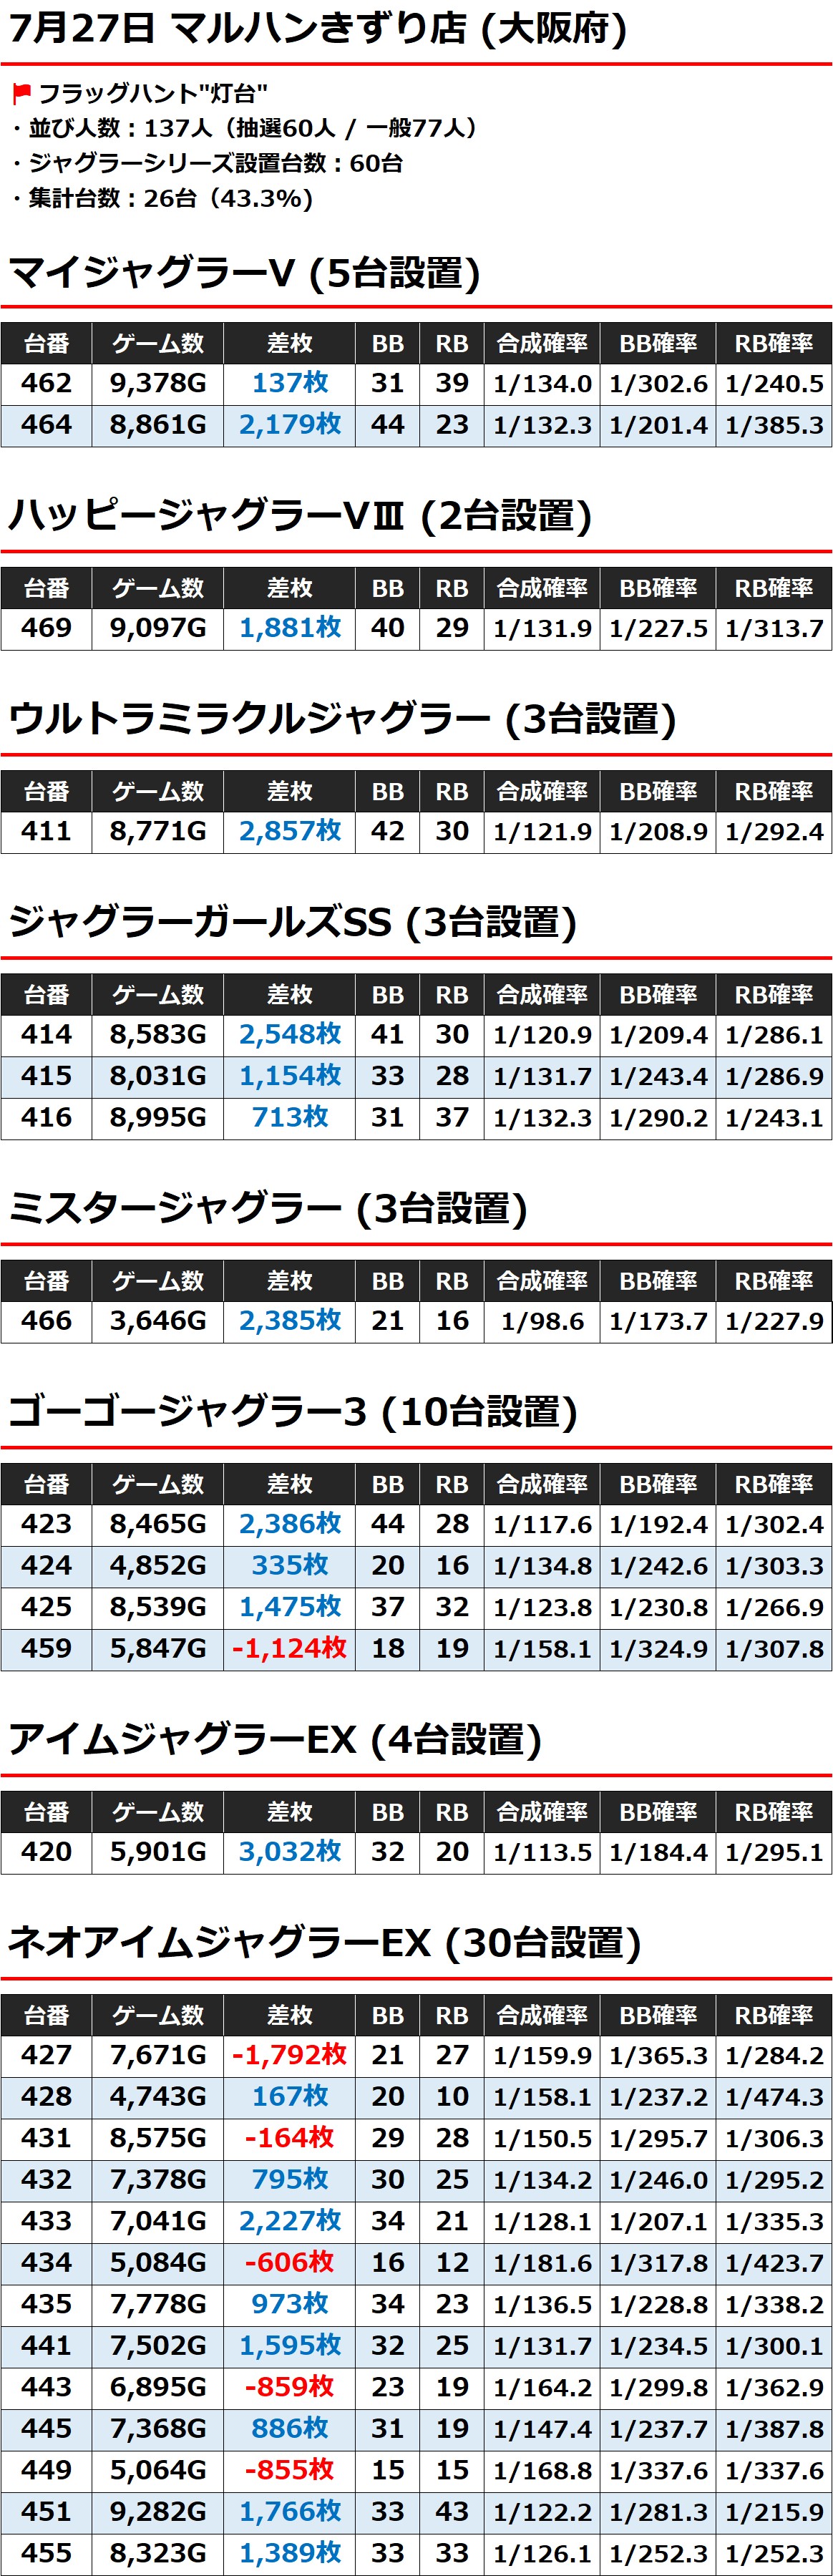
Task: Click the 1/98.6 combined probability cell
Action: [x=542, y=1321]
